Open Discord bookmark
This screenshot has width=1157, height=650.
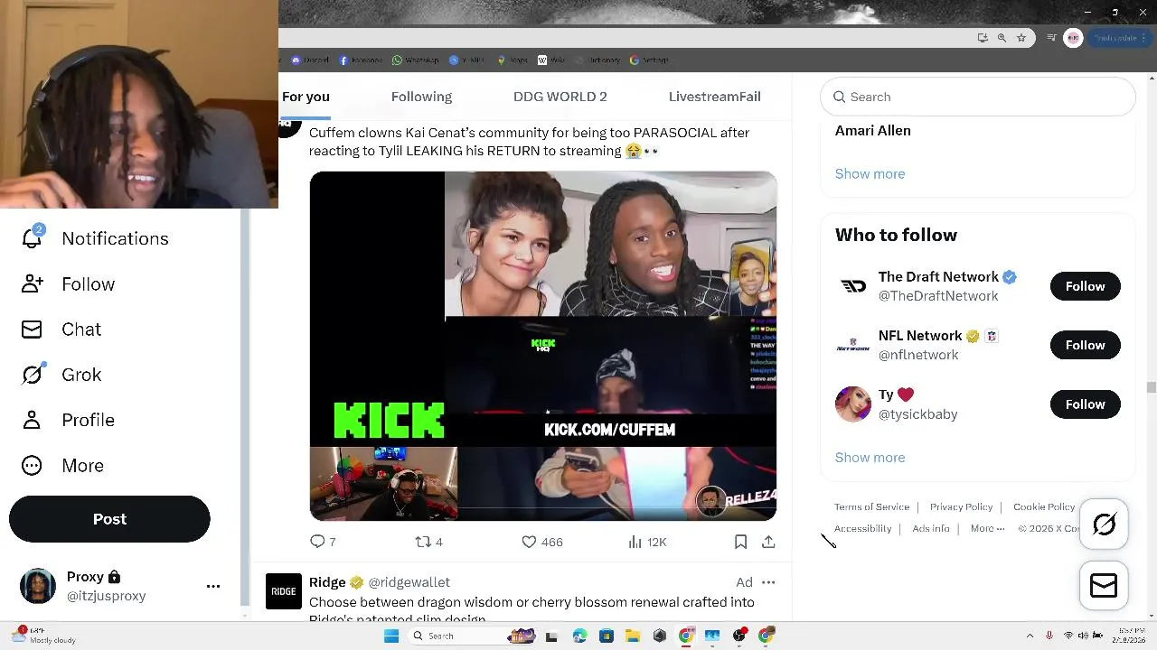tap(310, 60)
